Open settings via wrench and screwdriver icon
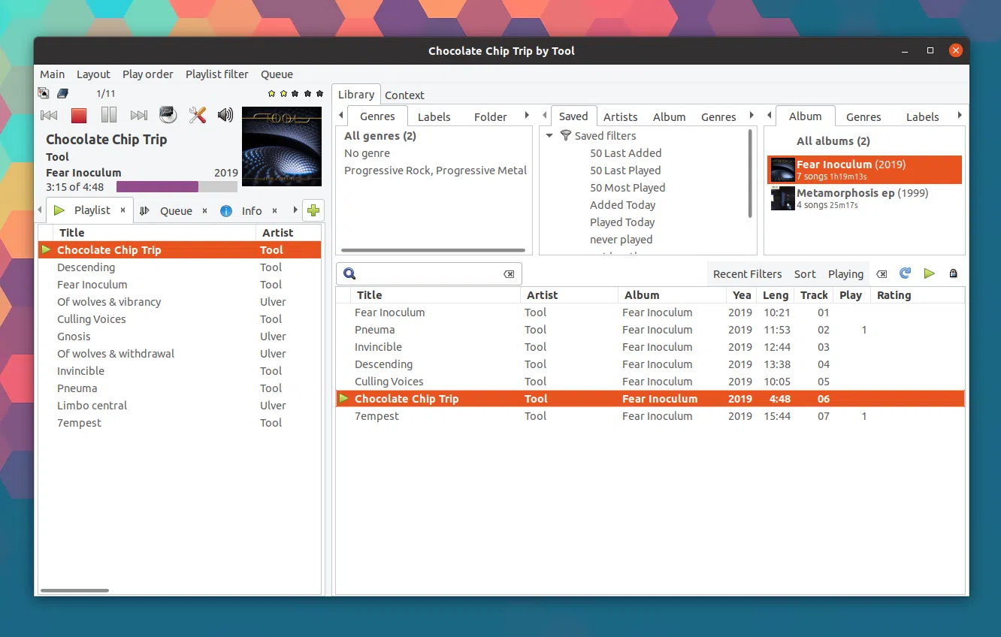This screenshot has height=637, width=1001. (x=198, y=115)
